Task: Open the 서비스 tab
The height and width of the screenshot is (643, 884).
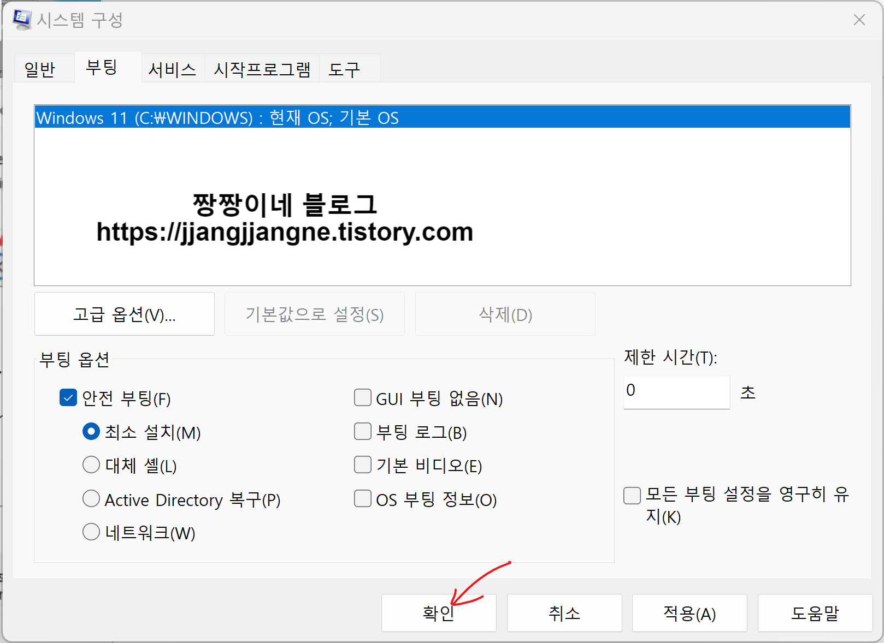Action: click(173, 69)
